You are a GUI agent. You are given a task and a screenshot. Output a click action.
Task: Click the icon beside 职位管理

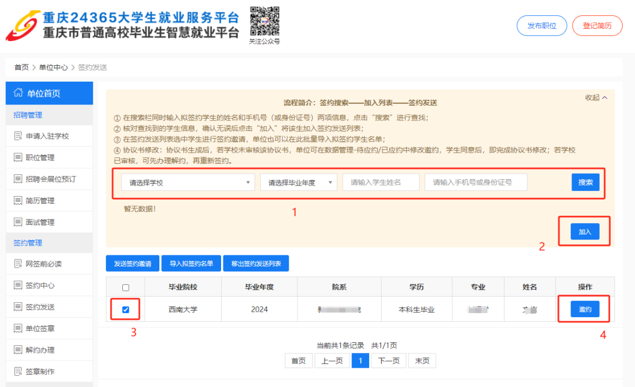tap(18, 157)
